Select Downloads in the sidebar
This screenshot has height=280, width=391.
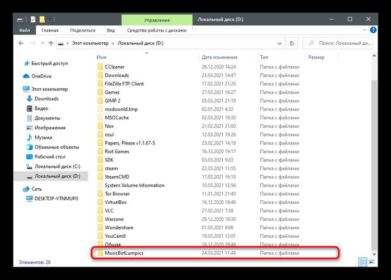(46, 99)
